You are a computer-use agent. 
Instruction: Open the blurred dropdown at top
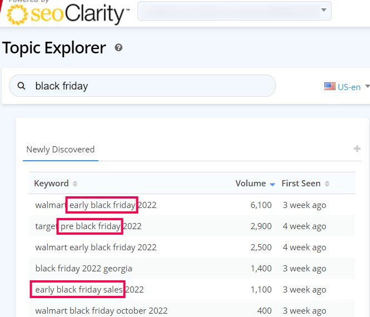point(234,11)
